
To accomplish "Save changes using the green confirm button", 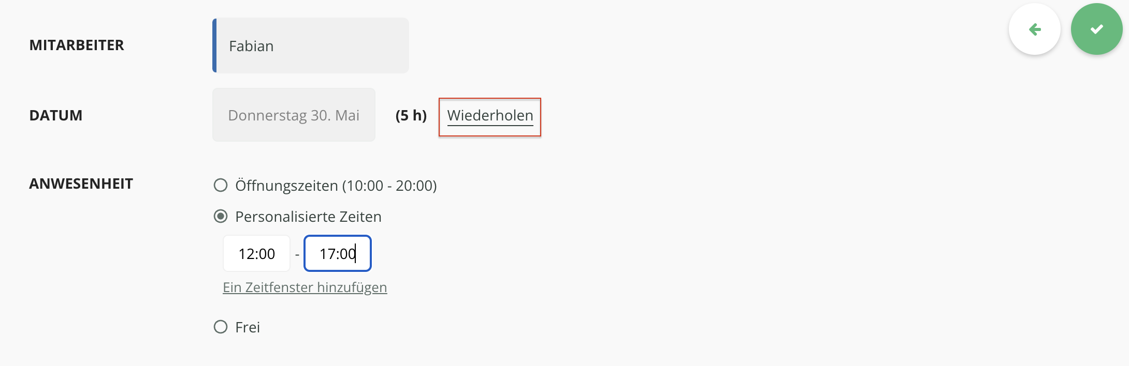I will click(x=1096, y=29).
